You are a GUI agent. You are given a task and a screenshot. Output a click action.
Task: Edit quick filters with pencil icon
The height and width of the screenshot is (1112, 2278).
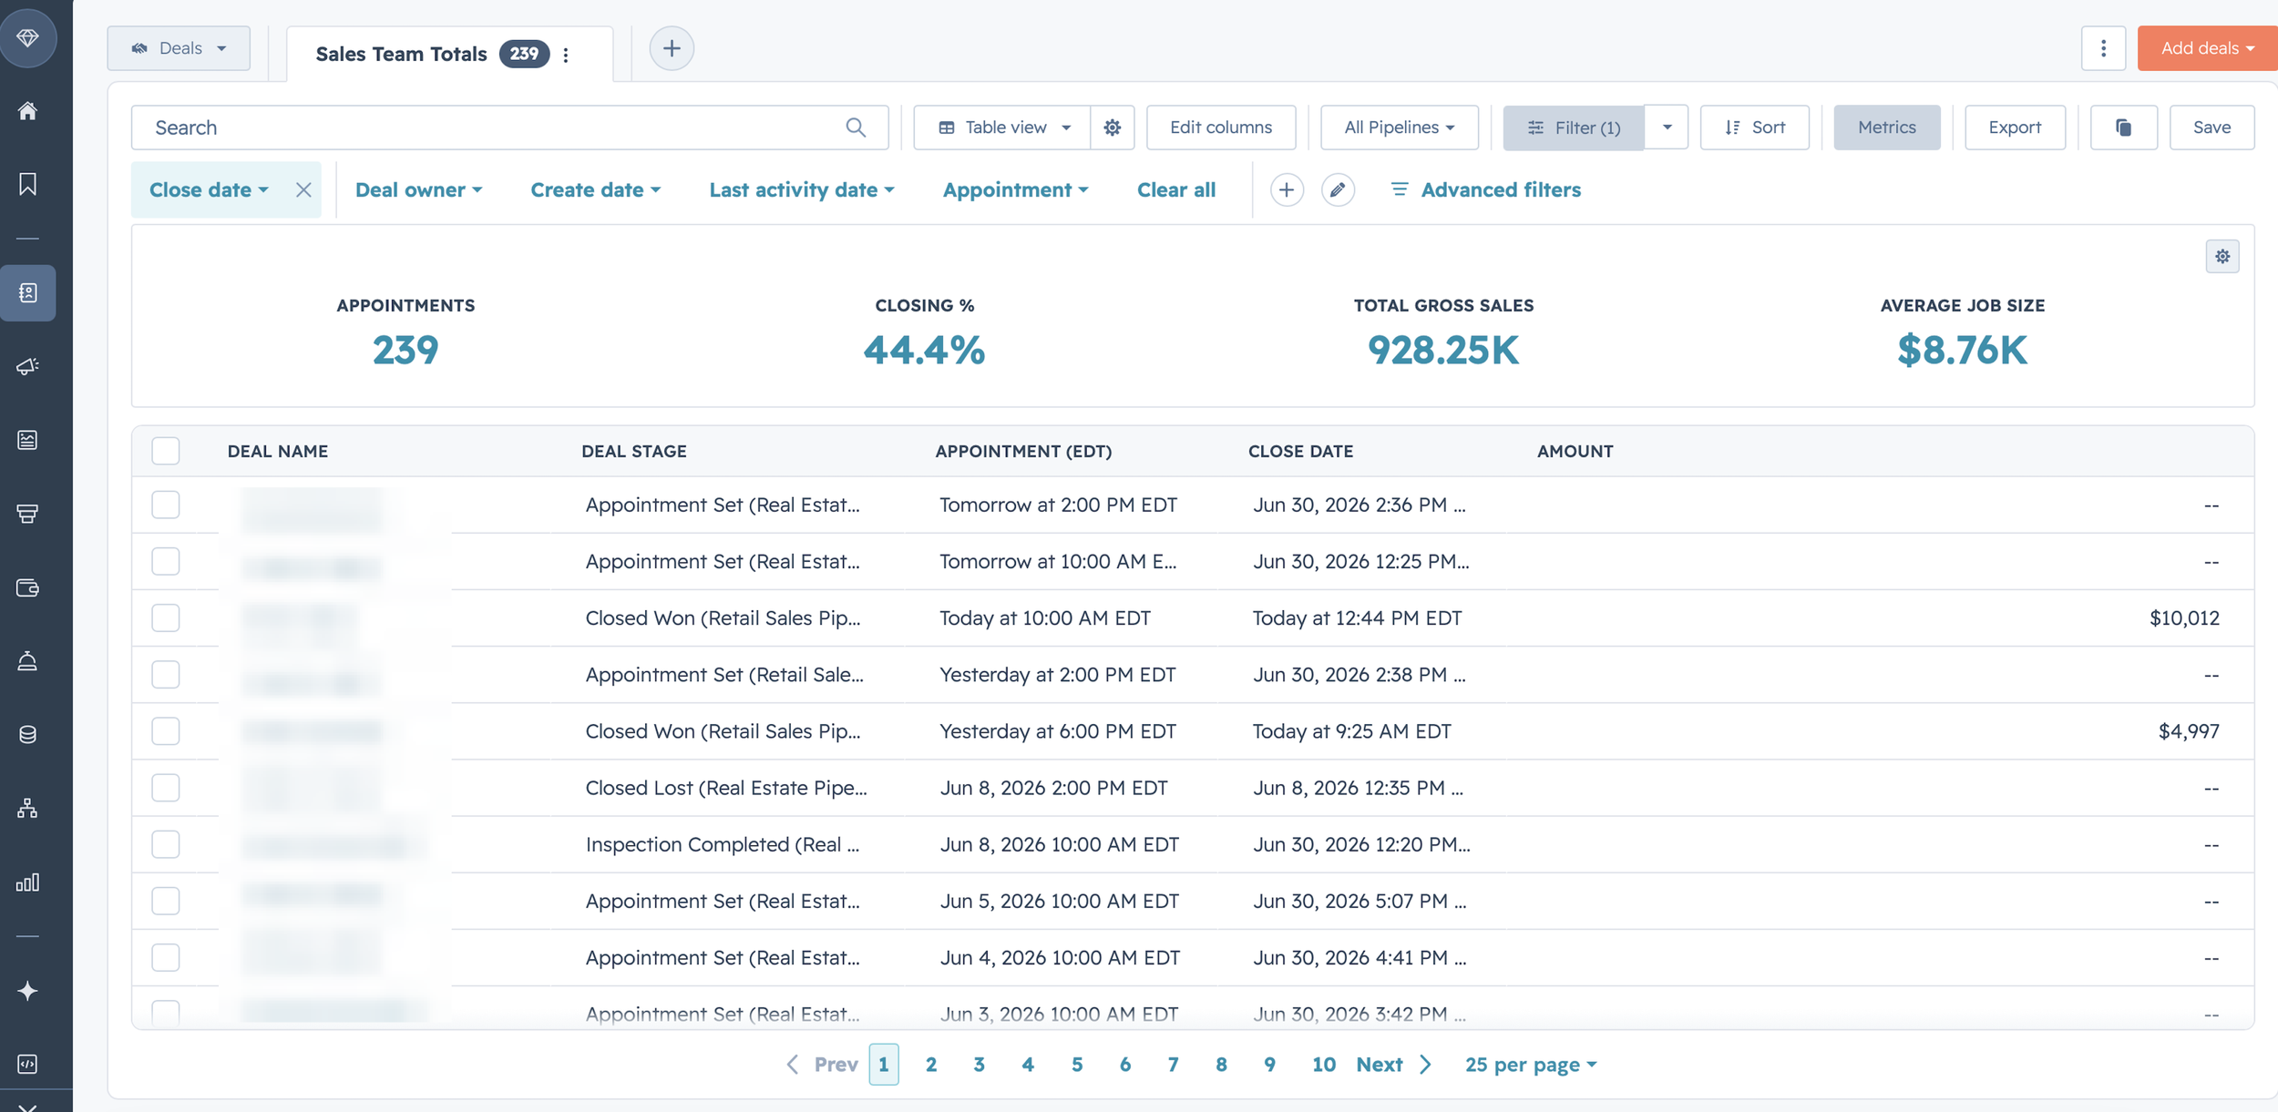point(1338,189)
